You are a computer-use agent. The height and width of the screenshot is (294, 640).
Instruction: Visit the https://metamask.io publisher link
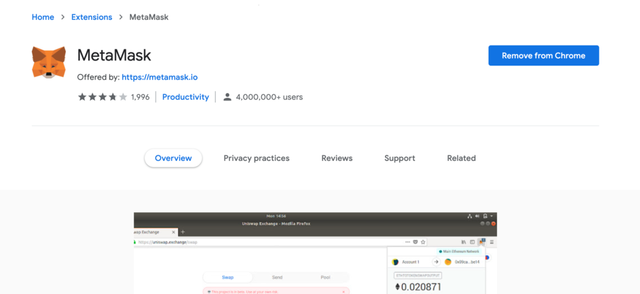tap(159, 77)
